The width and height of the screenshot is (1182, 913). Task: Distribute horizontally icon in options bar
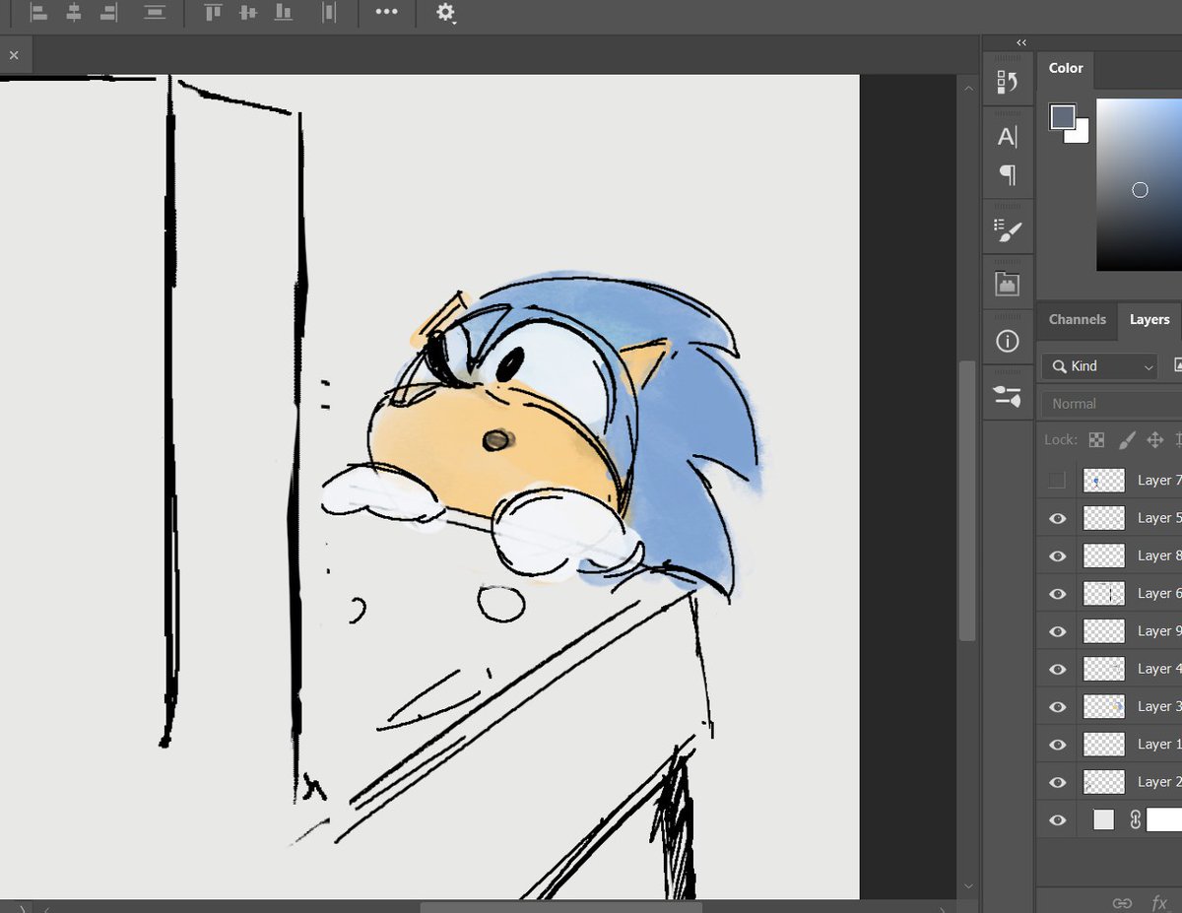[329, 13]
